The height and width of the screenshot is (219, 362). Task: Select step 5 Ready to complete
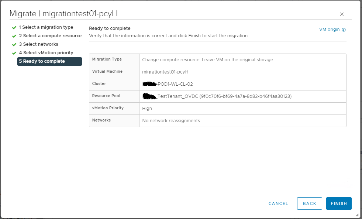[49, 61]
